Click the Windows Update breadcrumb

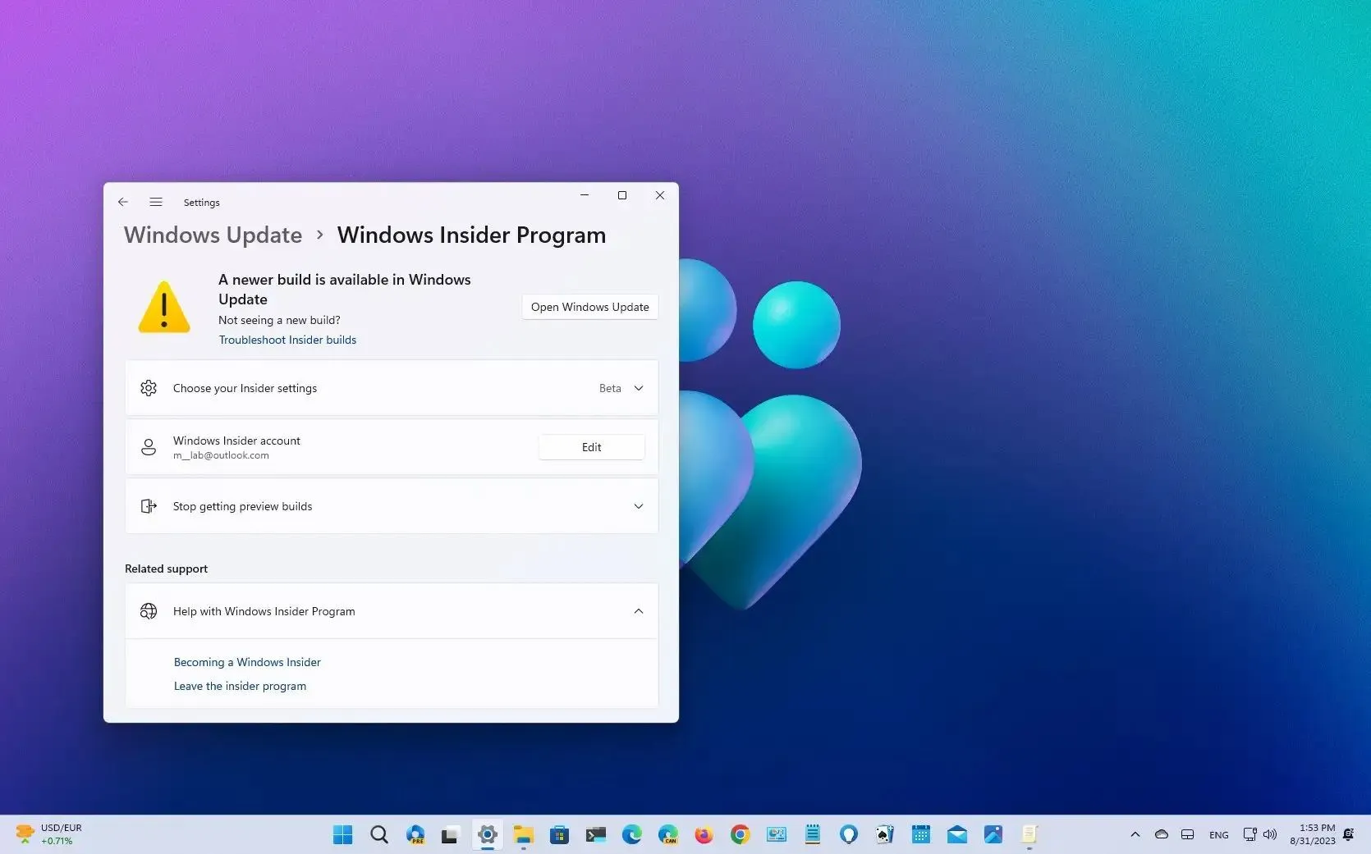(x=213, y=235)
